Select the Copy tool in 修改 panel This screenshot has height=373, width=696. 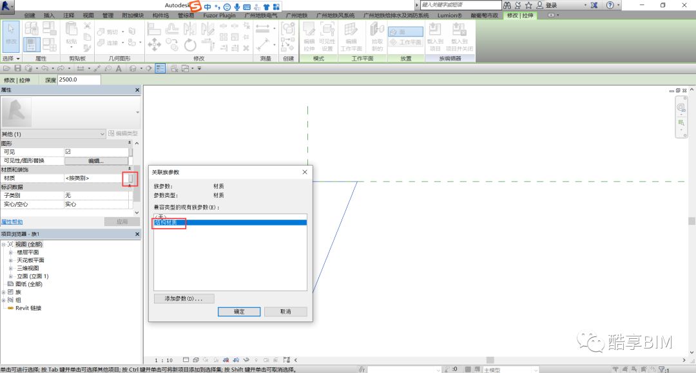172,44
